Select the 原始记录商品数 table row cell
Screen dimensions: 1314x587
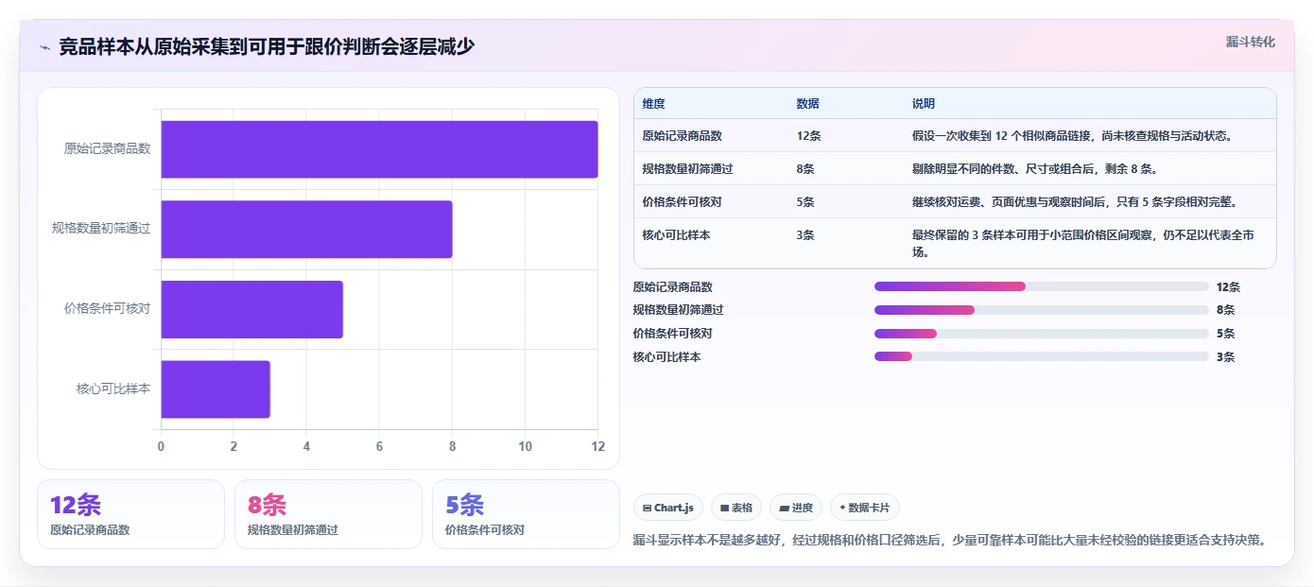[x=682, y=136]
